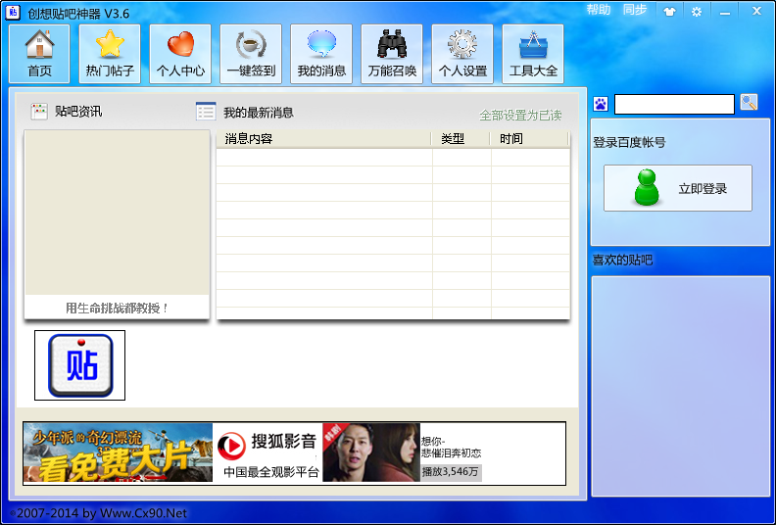Click the 搜狐影音 advertisement banner
This screenshot has height=525, width=776.
tap(295, 453)
